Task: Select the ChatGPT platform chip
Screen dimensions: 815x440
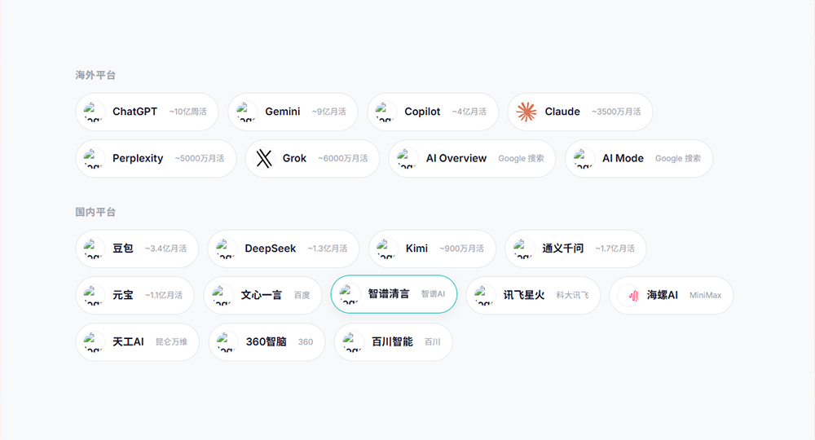Action: 147,112
